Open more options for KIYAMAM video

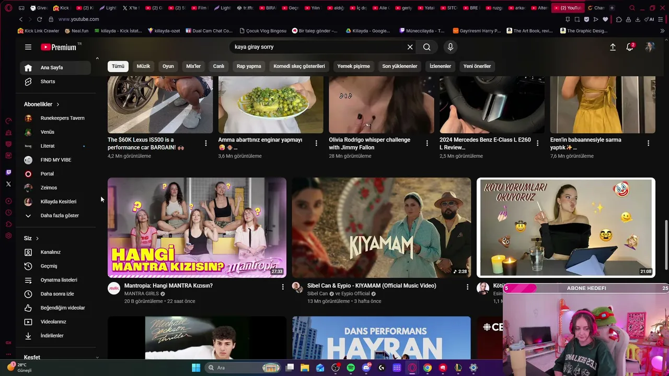(x=467, y=287)
